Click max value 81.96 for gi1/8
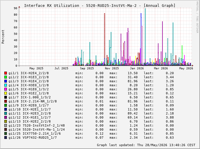Screen dimensions: 200x149 133,102
